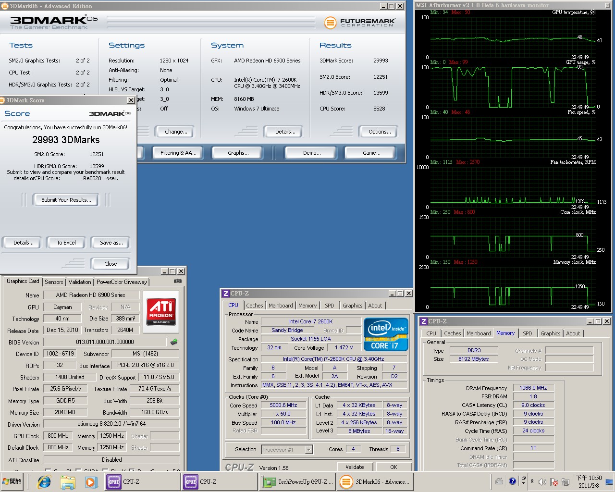Click the BIOS save chip icon
Viewport: 615px width, 492px height.
coord(174,342)
